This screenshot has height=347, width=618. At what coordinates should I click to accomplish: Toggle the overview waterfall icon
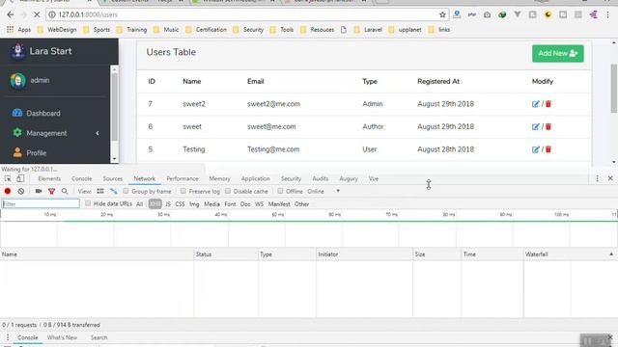(114, 191)
